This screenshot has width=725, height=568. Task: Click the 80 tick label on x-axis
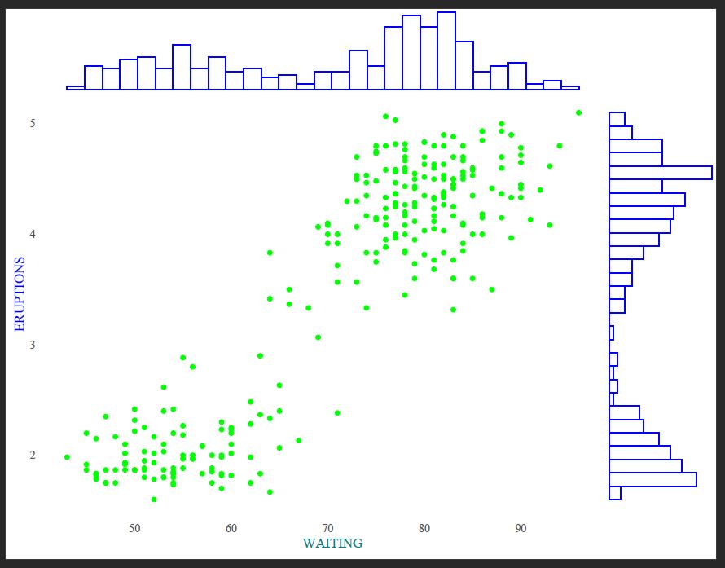(424, 529)
